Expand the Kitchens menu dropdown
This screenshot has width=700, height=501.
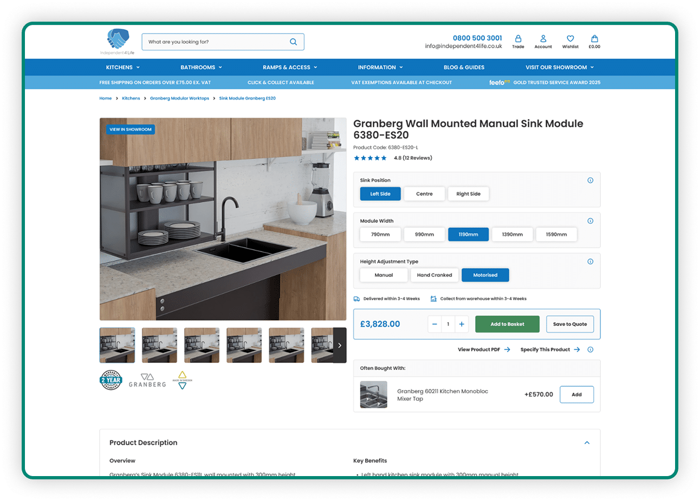tap(123, 67)
